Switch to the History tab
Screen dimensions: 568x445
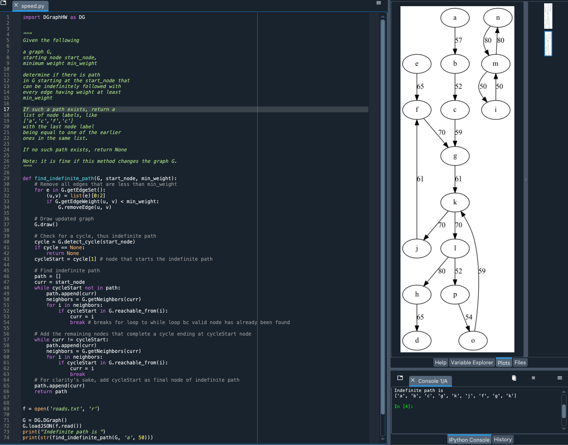point(503,439)
